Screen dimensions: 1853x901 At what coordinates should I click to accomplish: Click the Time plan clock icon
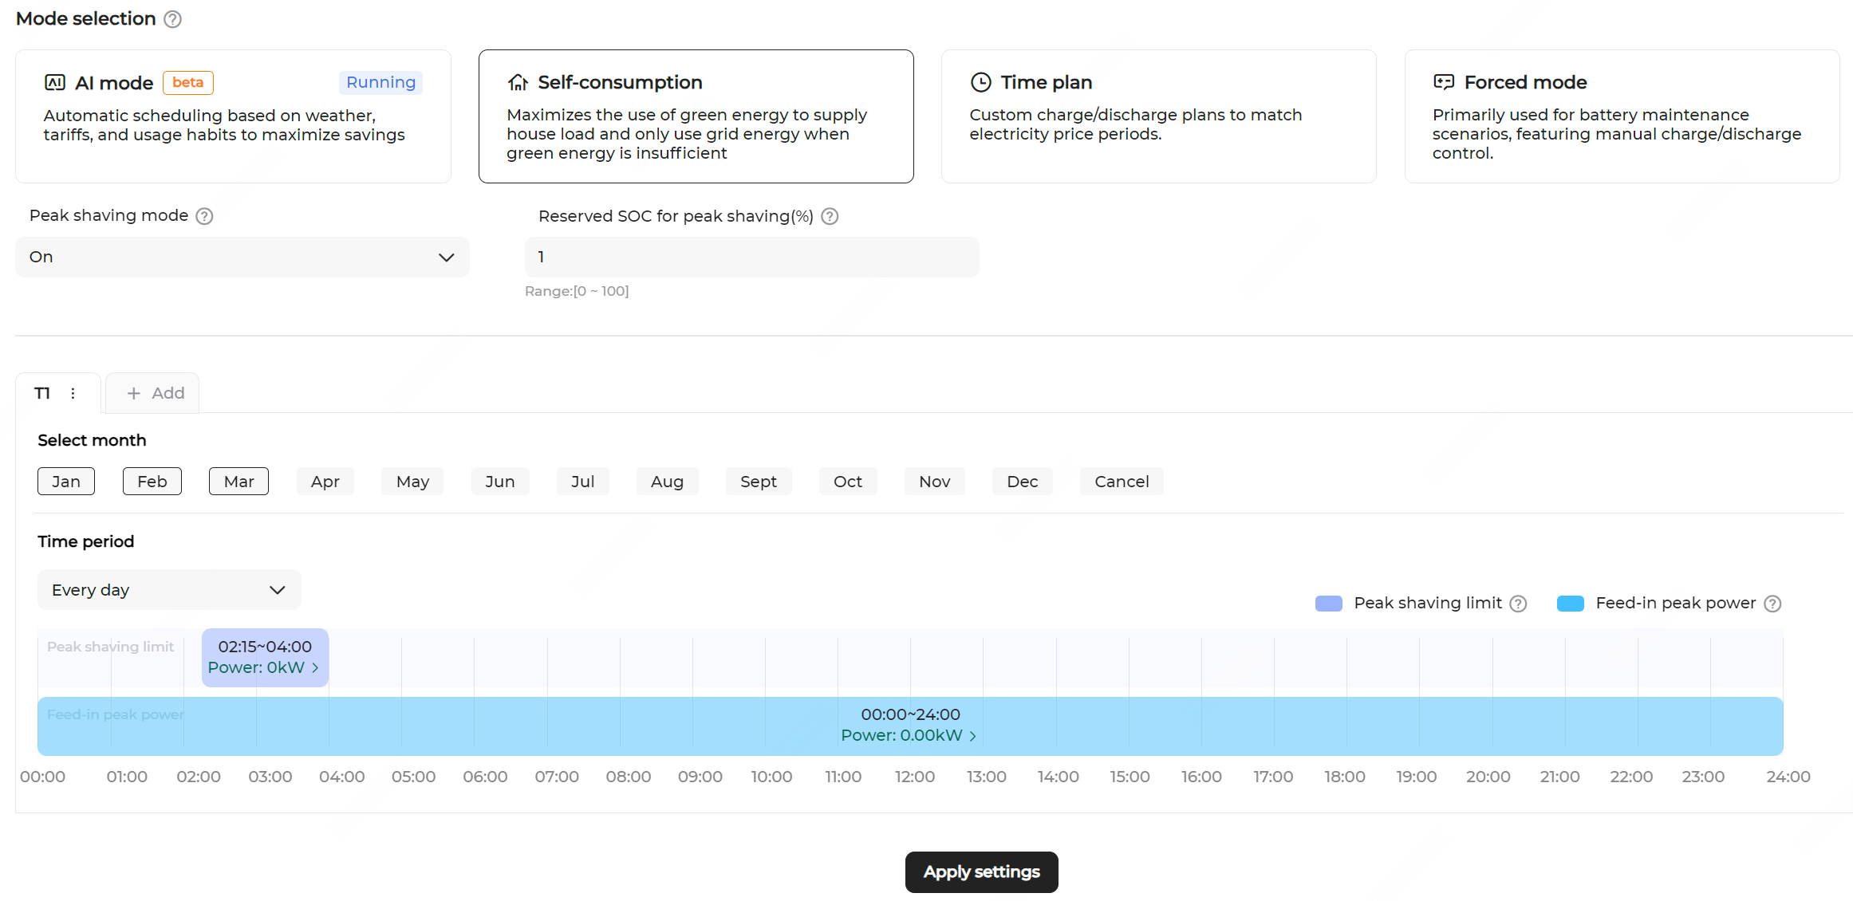(x=980, y=82)
